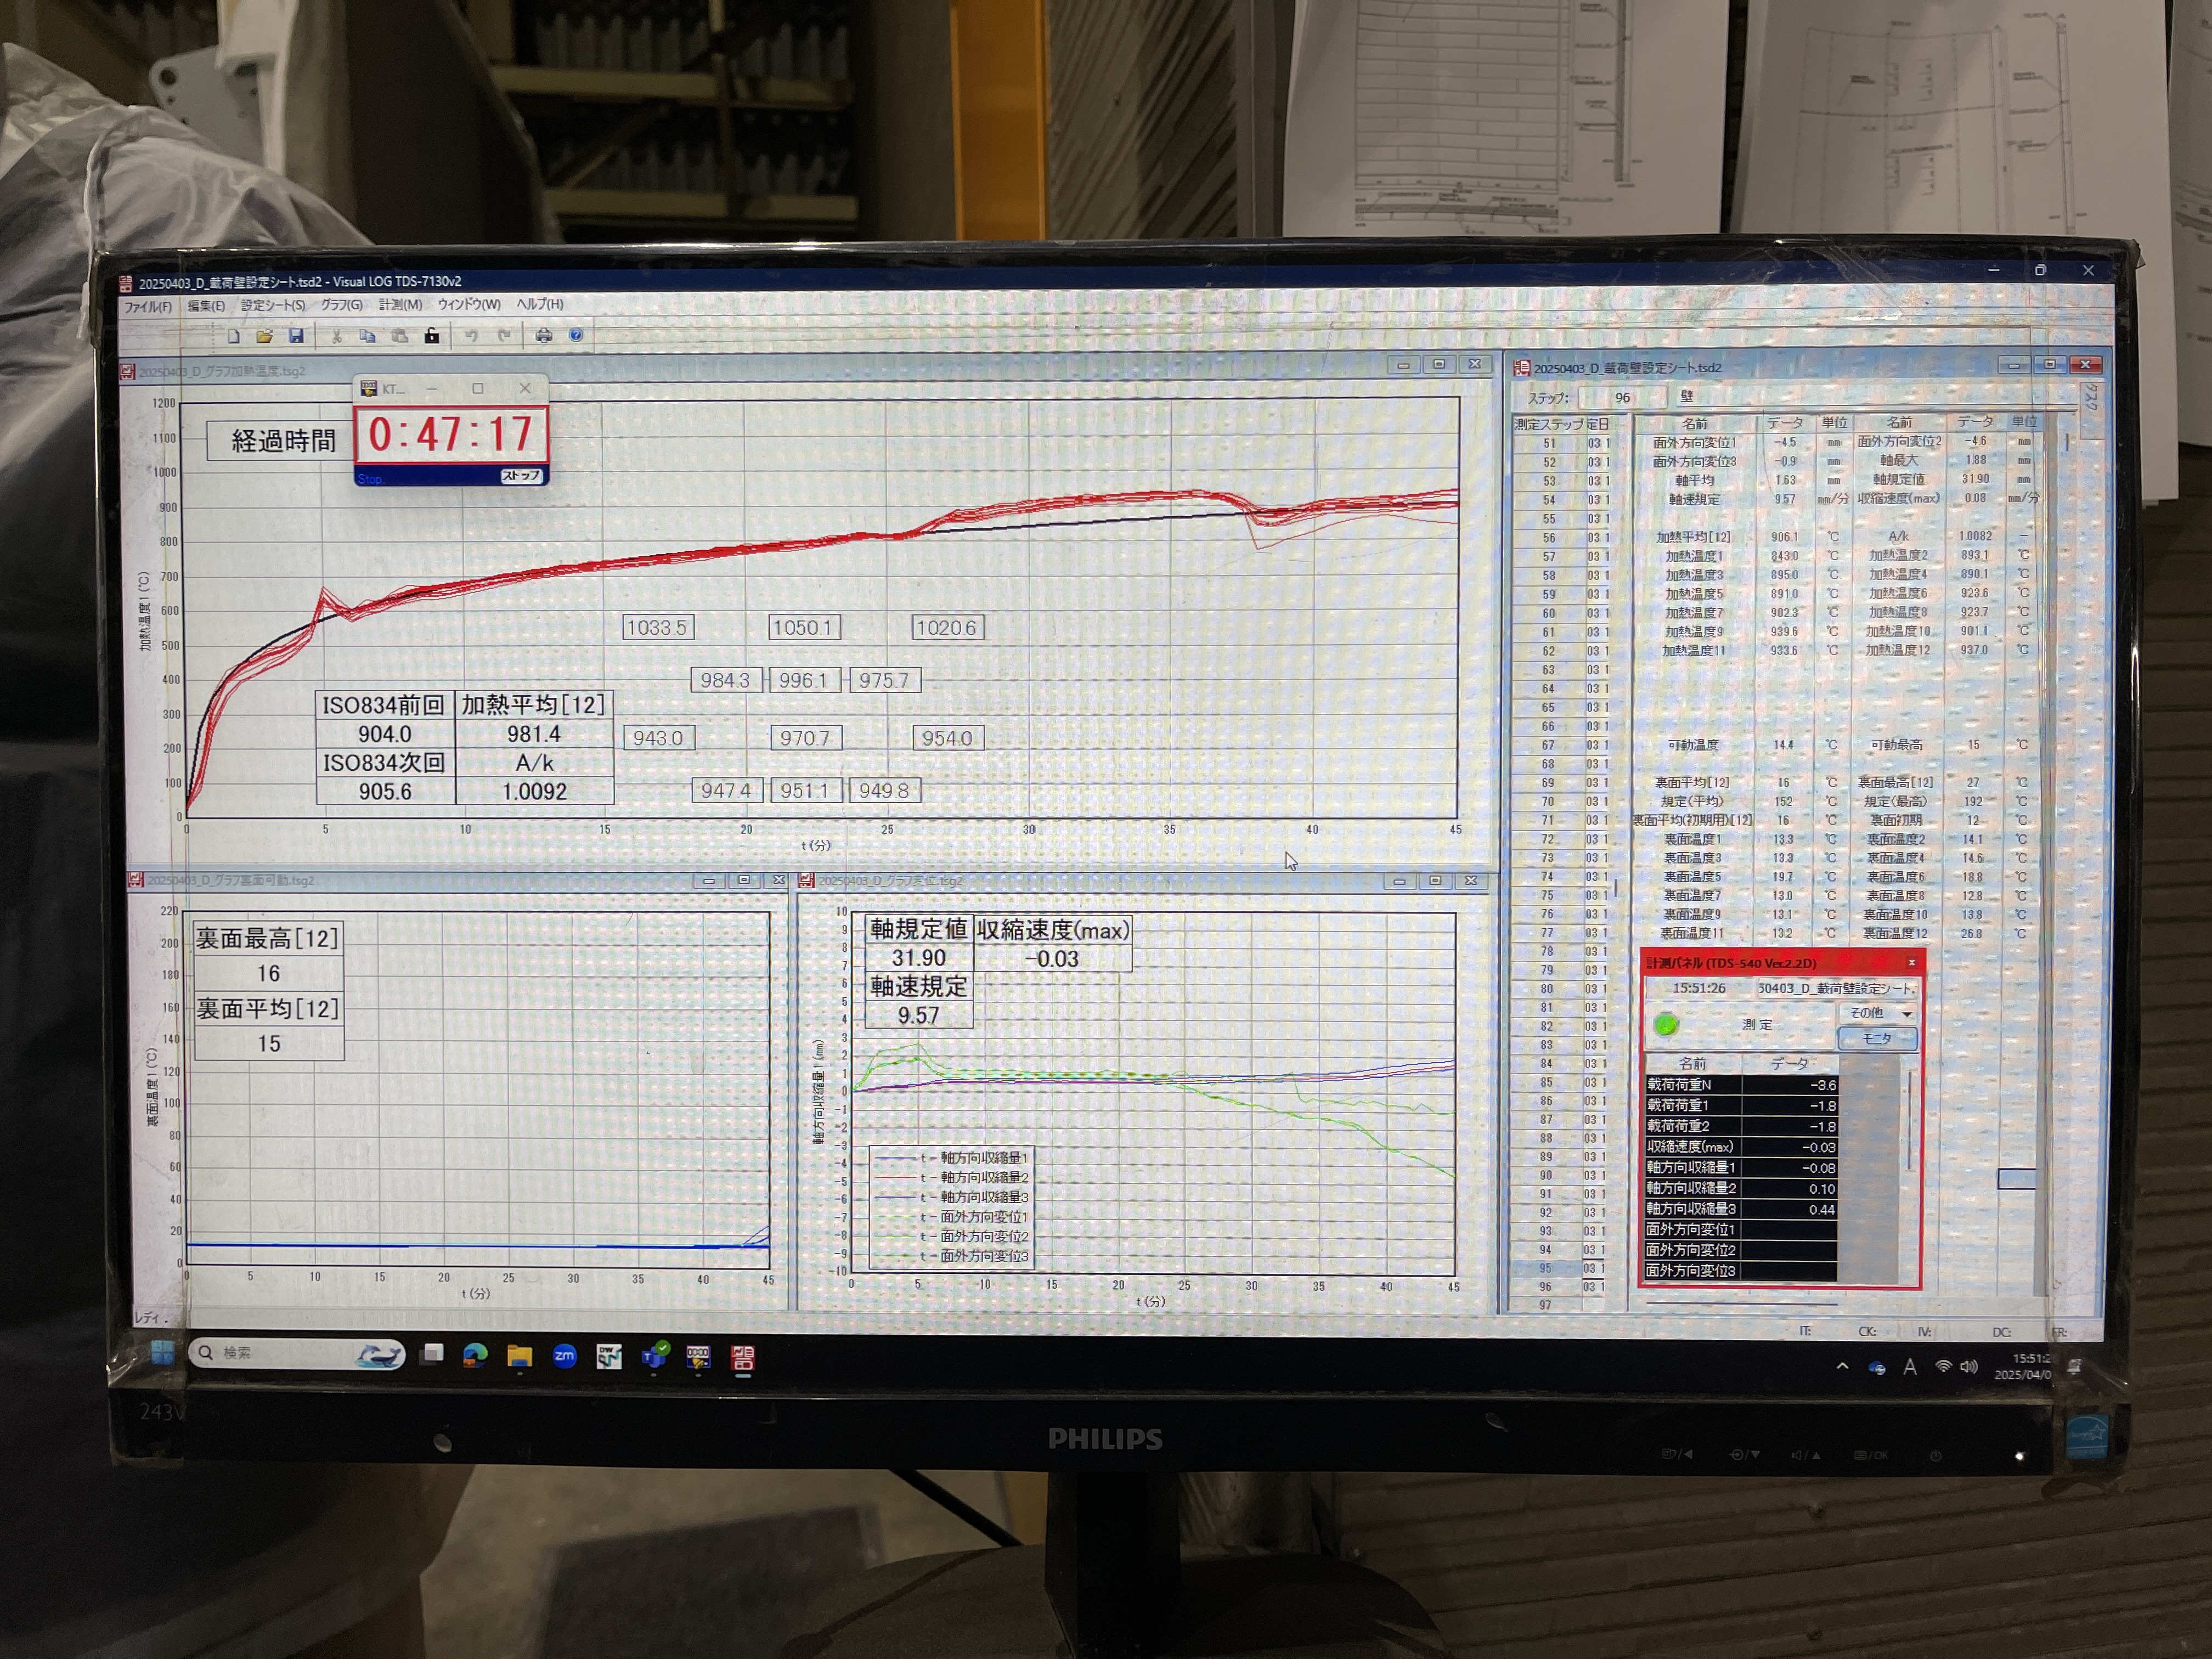Click the Save floppy disk icon

coord(296,336)
